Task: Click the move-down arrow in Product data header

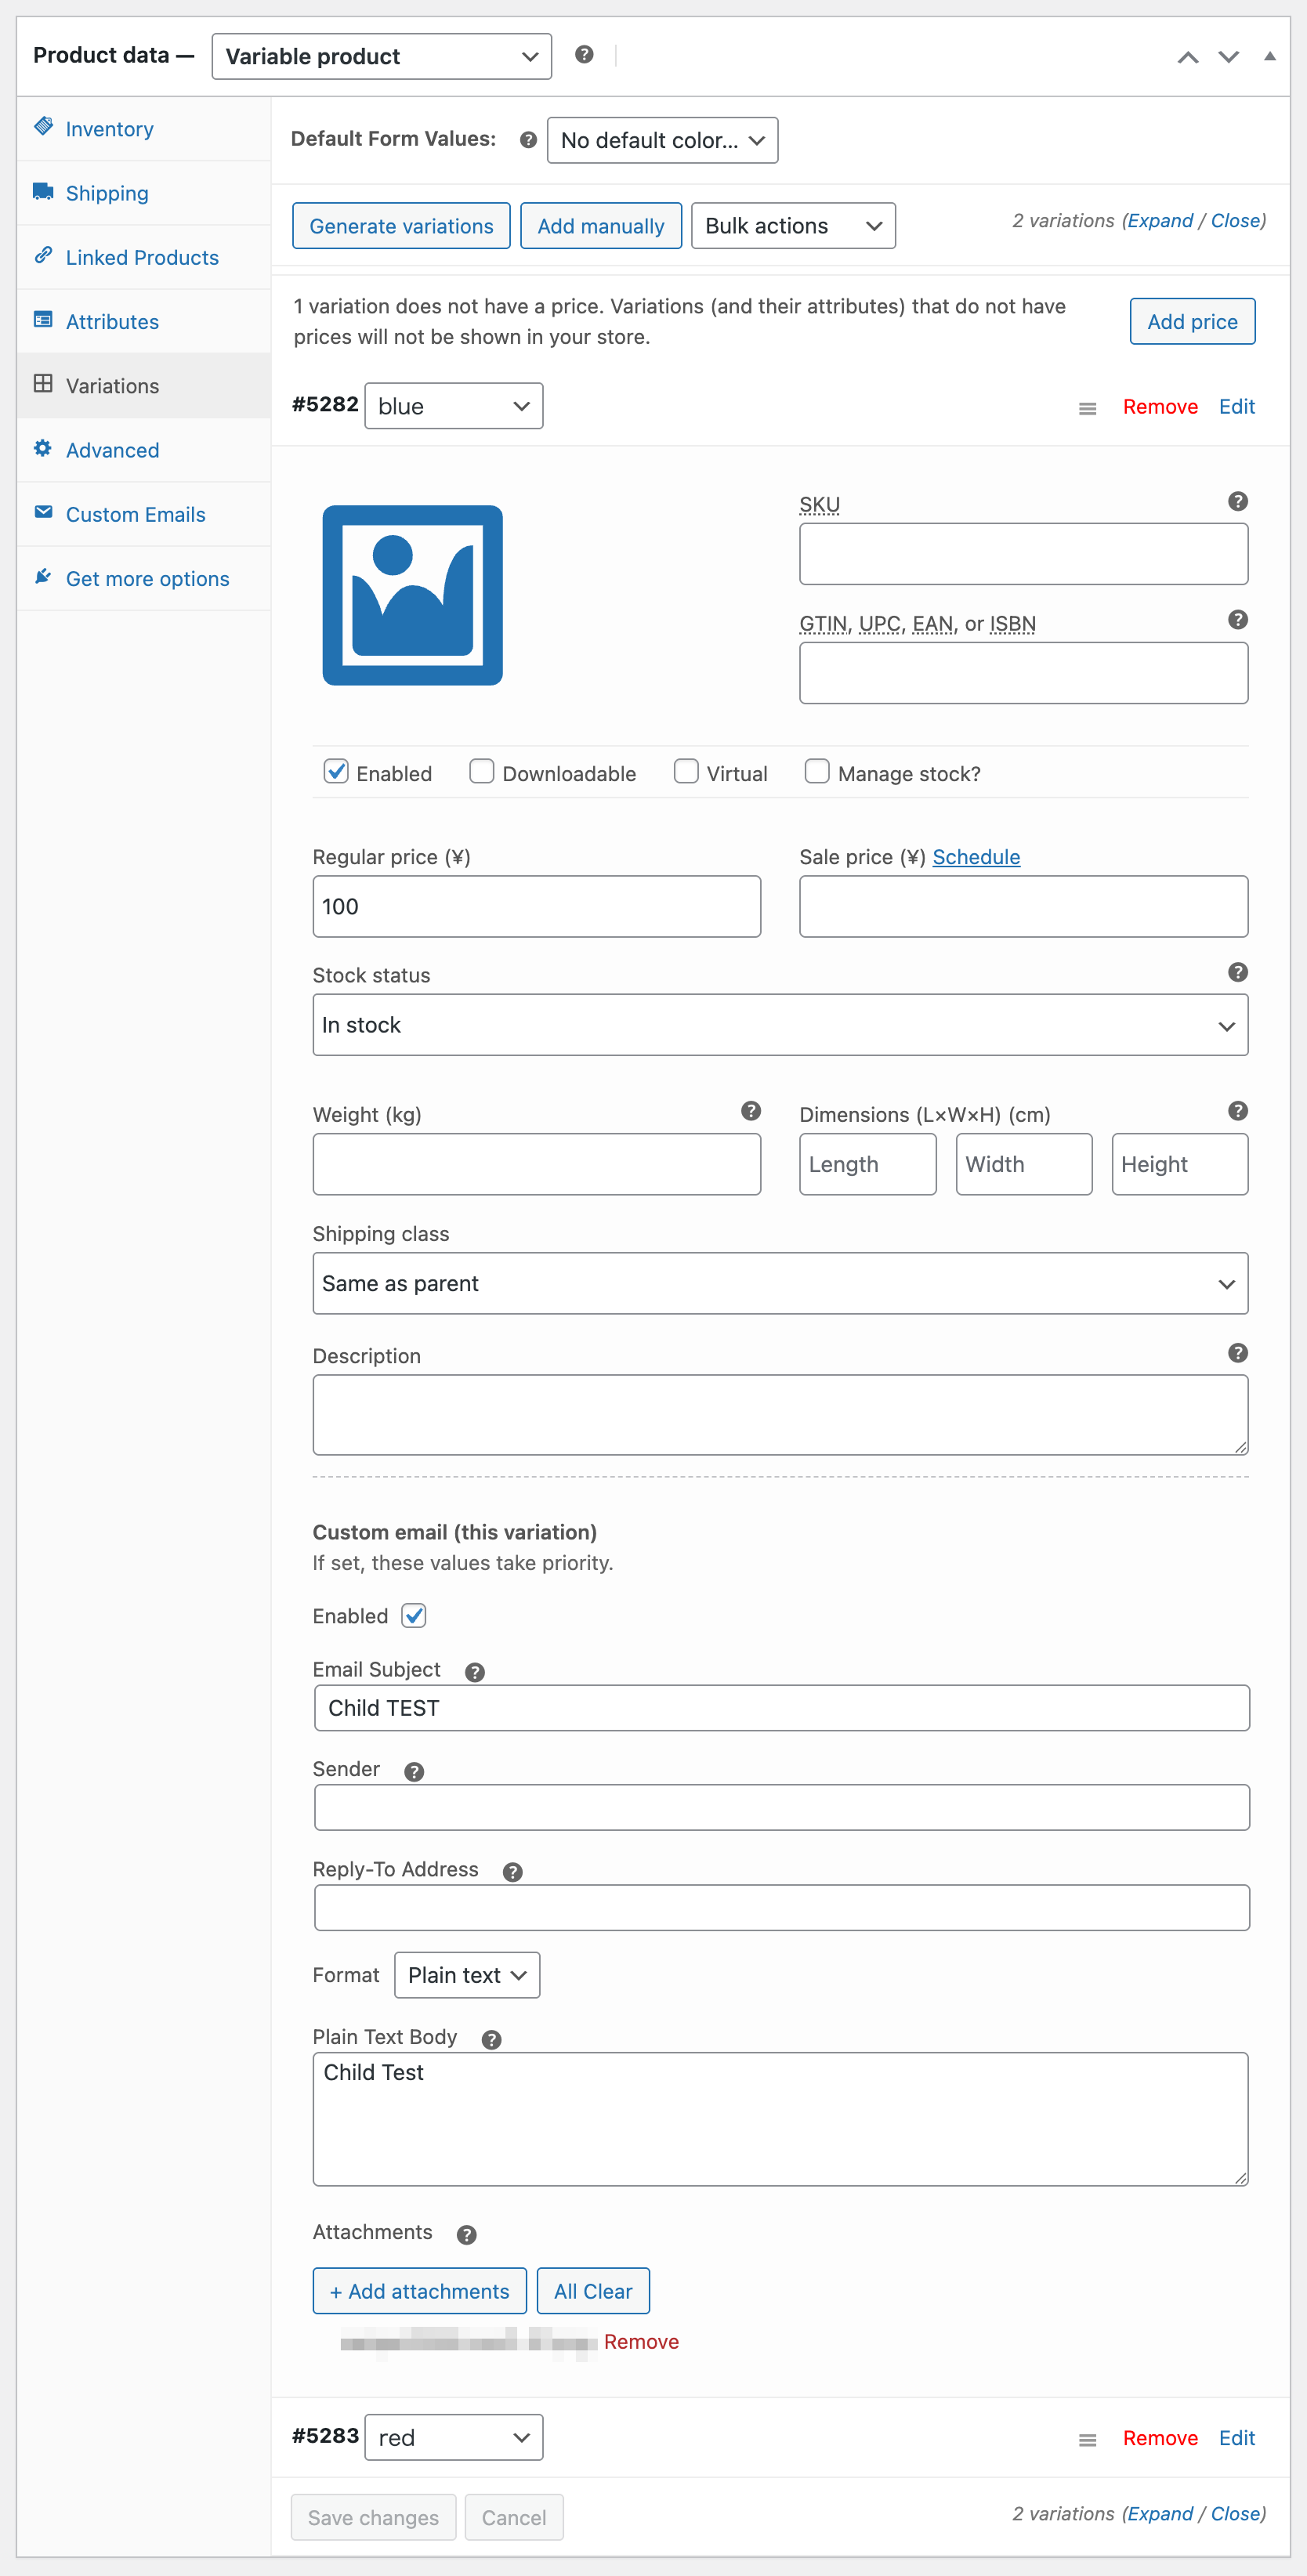Action: (x=1228, y=57)
